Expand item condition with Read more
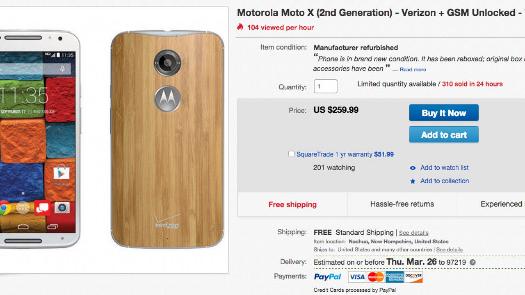Image resolution: width=525 pixels, height=295 pixels. pyautogui.click(x=413, y=70)
